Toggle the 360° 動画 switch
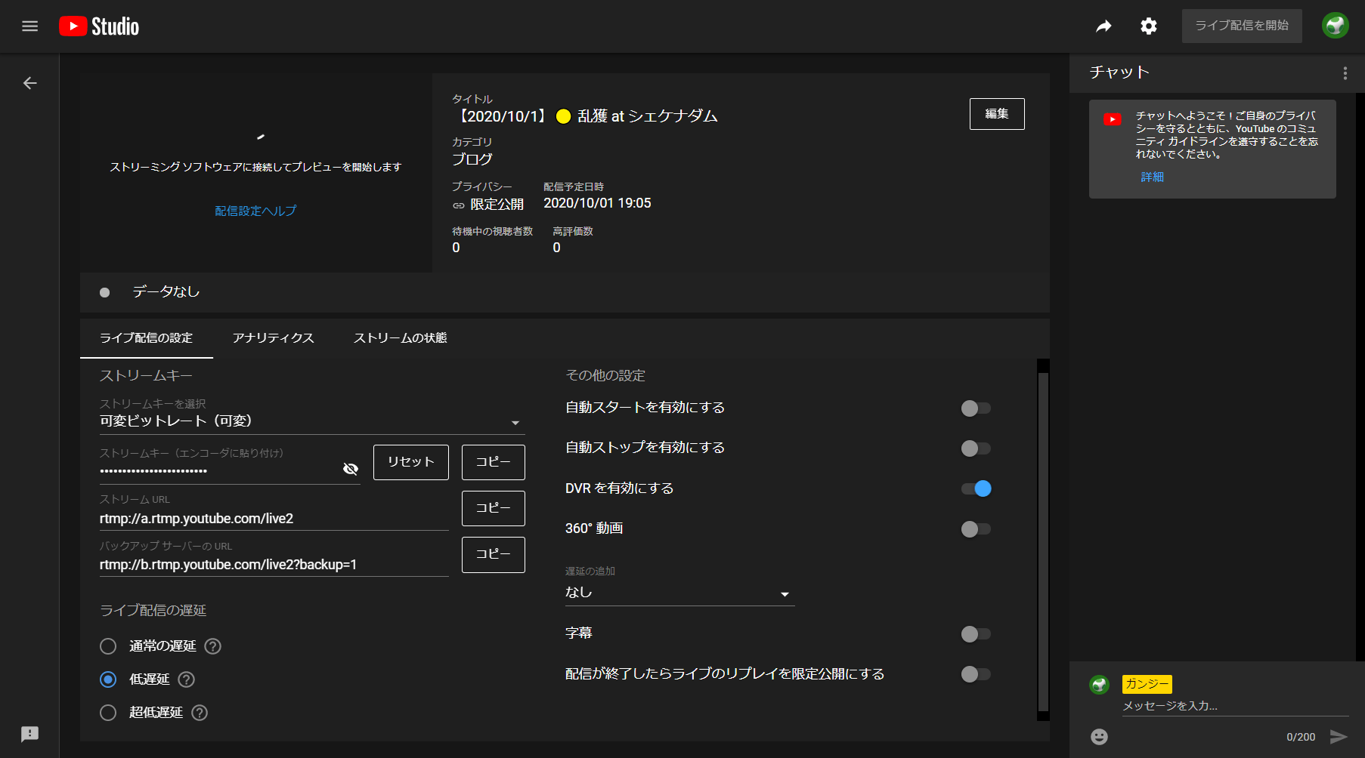Screen dimensions: 1365x758 point(976,529)
